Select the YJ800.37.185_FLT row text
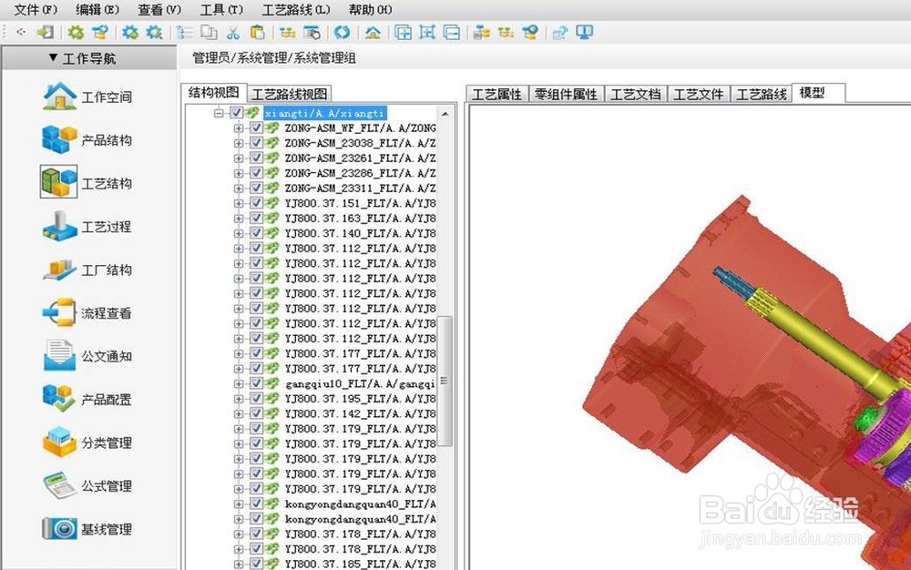The image size is (911, 570). (360, 564)
